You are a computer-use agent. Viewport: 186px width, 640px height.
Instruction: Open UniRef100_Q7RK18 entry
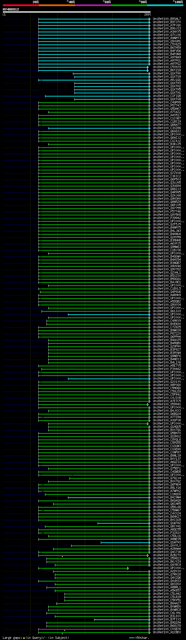click(167, 575)
